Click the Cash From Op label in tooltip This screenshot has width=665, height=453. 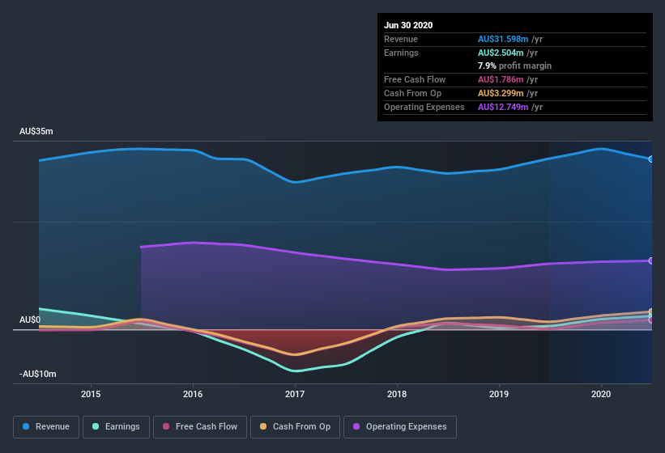[x=412, y=93]
